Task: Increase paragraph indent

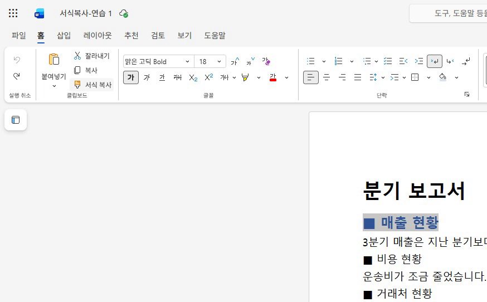Action: pos(418,61)
